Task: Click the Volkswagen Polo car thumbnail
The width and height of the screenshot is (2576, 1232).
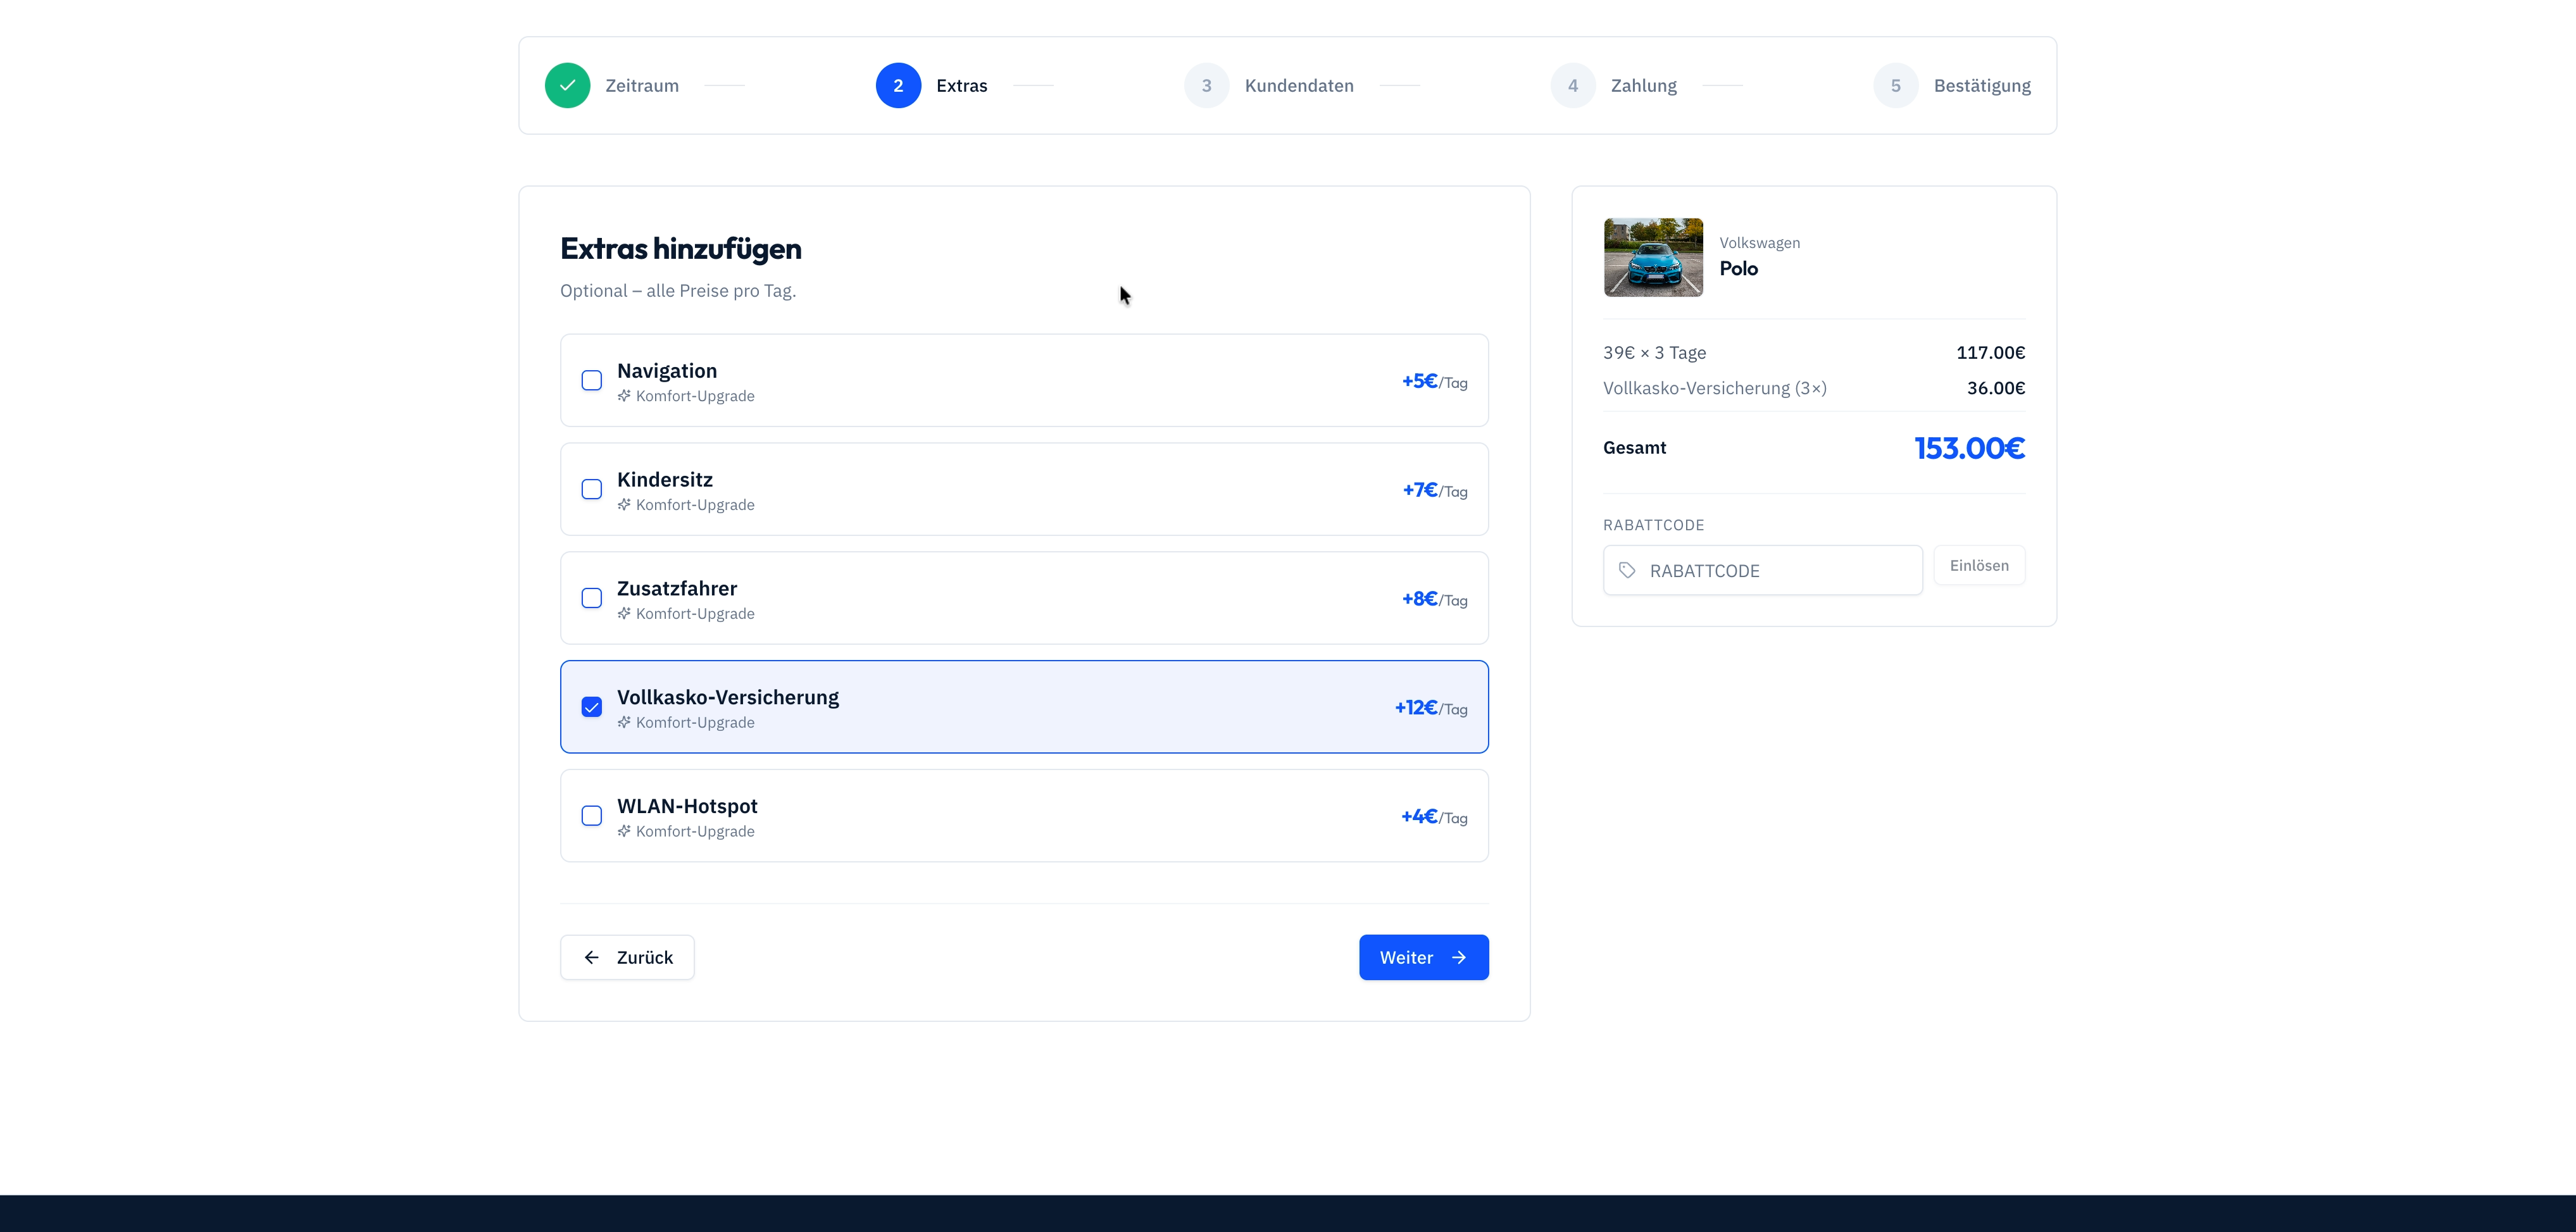Action: [x=1653, y=257]
